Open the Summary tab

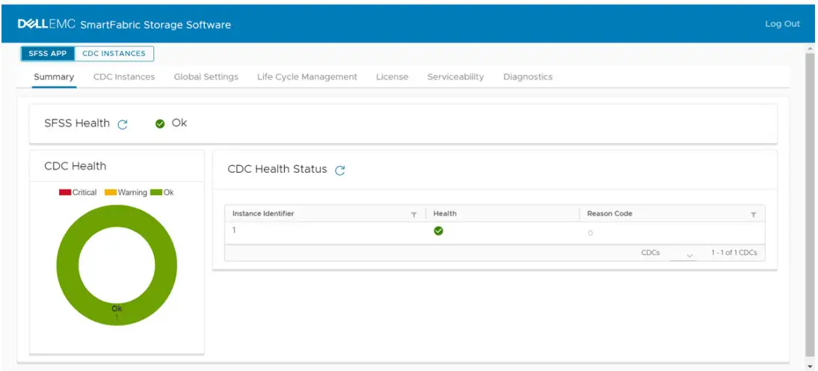[x=54, y=77]
